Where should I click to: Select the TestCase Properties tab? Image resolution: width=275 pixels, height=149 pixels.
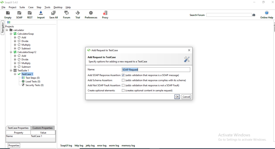pos(18,128)
